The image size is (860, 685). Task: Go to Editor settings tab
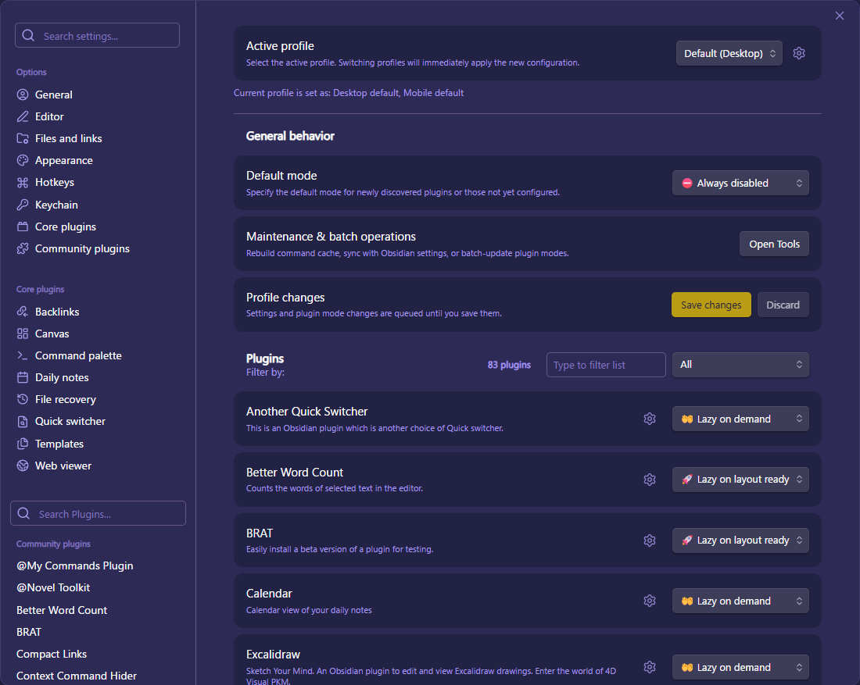click(x=49, y=116)
